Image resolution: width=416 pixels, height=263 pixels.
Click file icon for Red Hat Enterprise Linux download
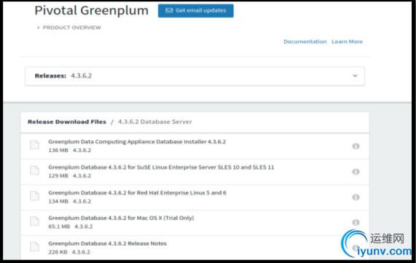[34, 195]
